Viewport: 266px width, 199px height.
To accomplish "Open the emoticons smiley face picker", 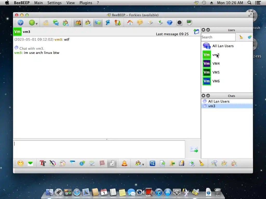I will tap(21, 163).
